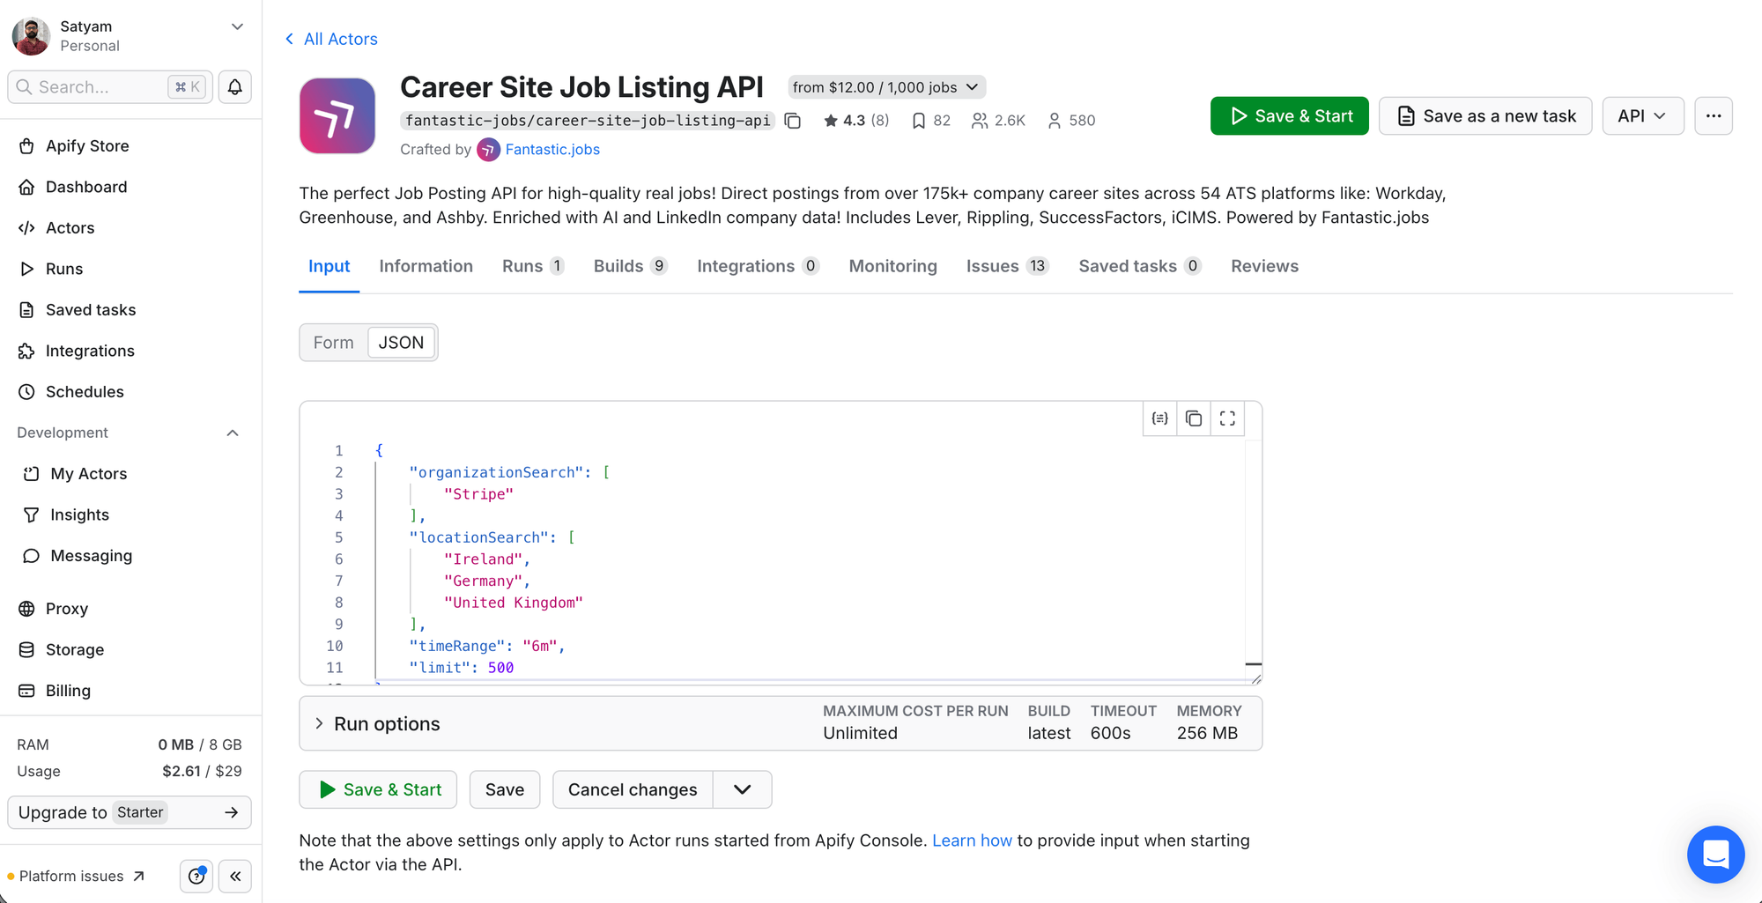Open the three-dots more actions menu
Image resolution: width=1762 pixels, height=903 pixels.
[x=1714, y=116]
